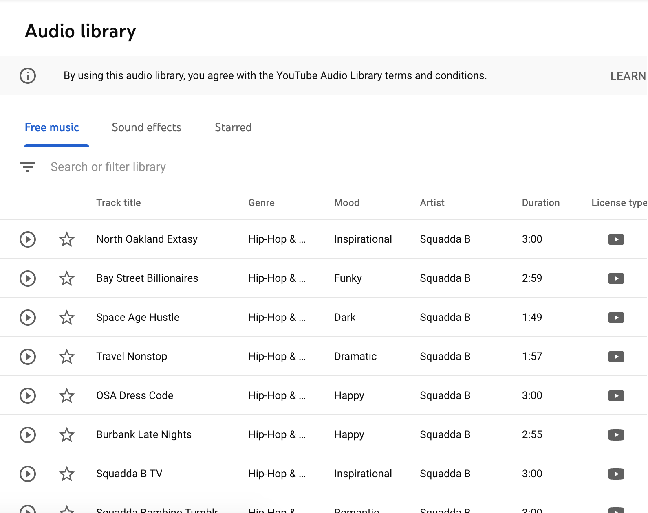
Task: Click the Learn more link in banner
Action: (628, 76)
